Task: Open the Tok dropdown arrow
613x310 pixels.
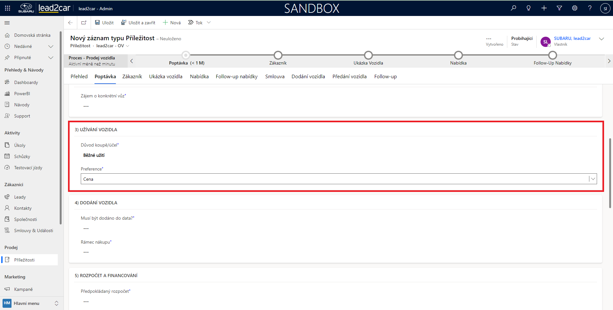Action: [209, 23]
